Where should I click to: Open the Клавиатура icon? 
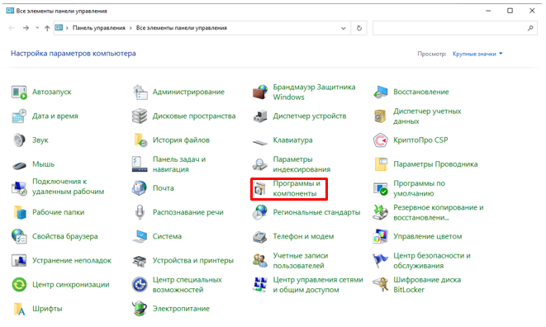[x=260, y=142]
